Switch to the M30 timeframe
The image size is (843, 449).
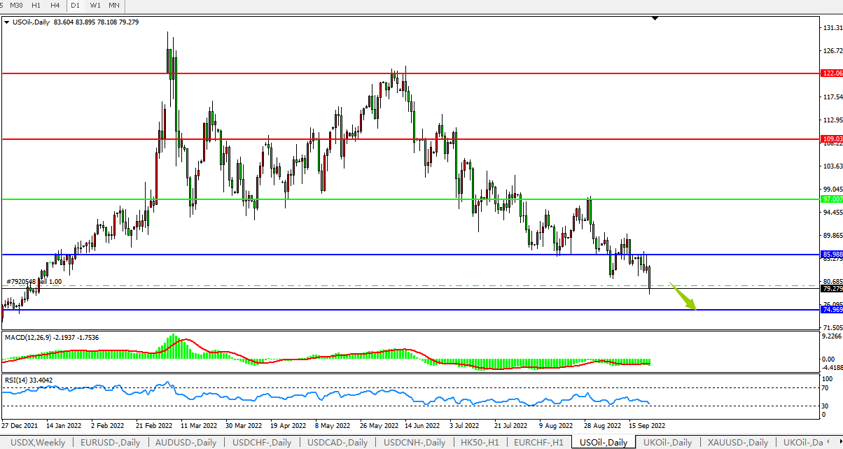pos(16,6)
